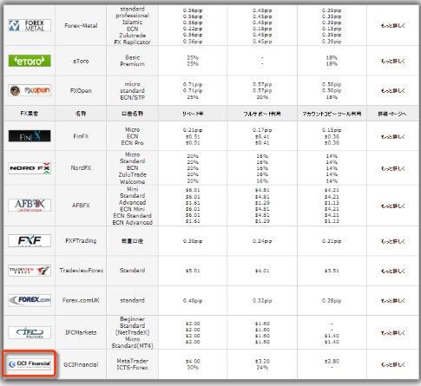Select the FXFTrading name cell
Screen dimensions: 421x386
tap(81, 240)
